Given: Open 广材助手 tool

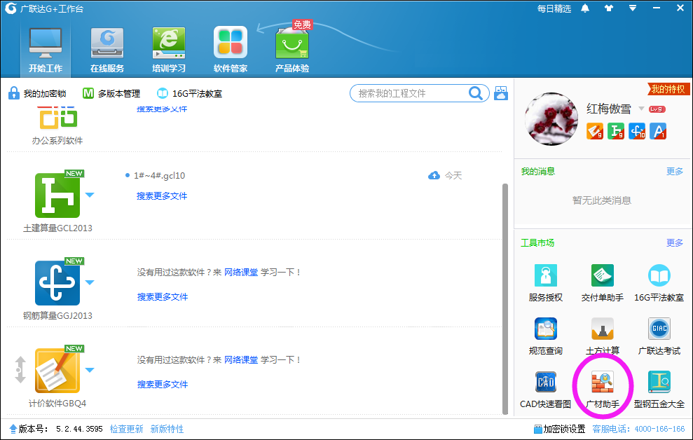Looking at the screenshot, I should click(x=603, y=389).
